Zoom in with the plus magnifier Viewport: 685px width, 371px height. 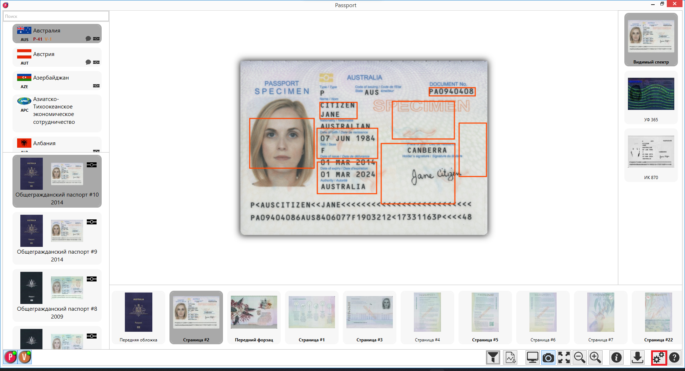tap(595, 357)
